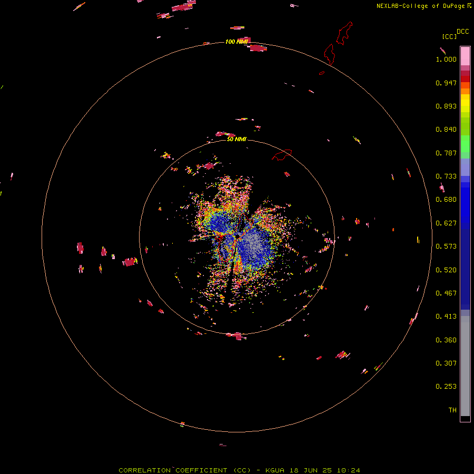Click the 50 NMI range ring label
The width and height of the screenshot is (474, 474).
point(236,139)
